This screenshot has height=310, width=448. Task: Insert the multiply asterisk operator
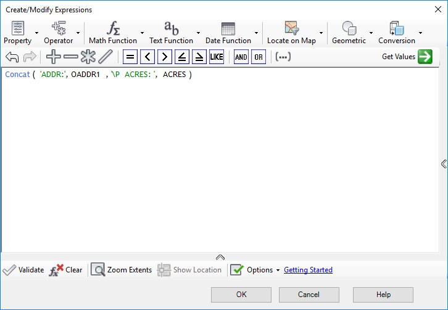[88, 57]
